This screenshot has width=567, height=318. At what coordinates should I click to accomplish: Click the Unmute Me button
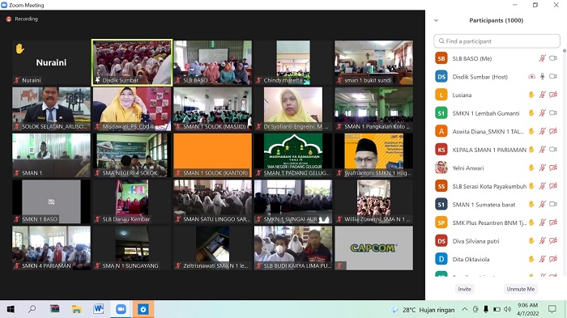(x=520, y=289)
